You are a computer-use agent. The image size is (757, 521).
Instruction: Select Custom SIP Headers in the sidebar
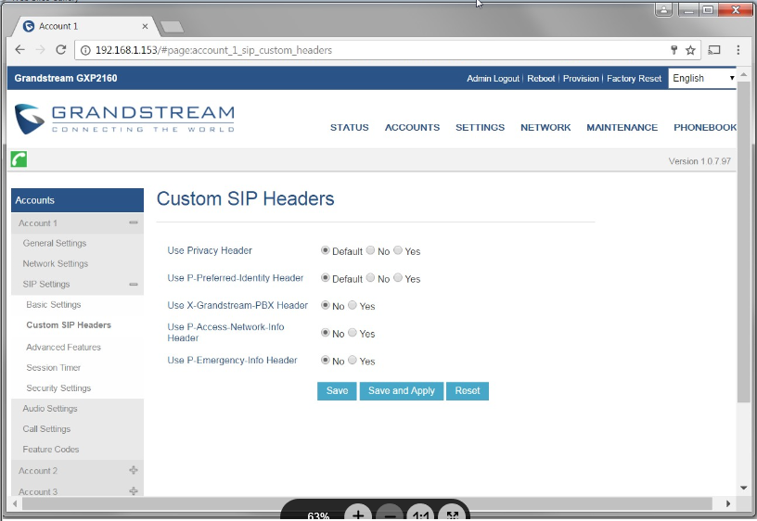[69, 324]
